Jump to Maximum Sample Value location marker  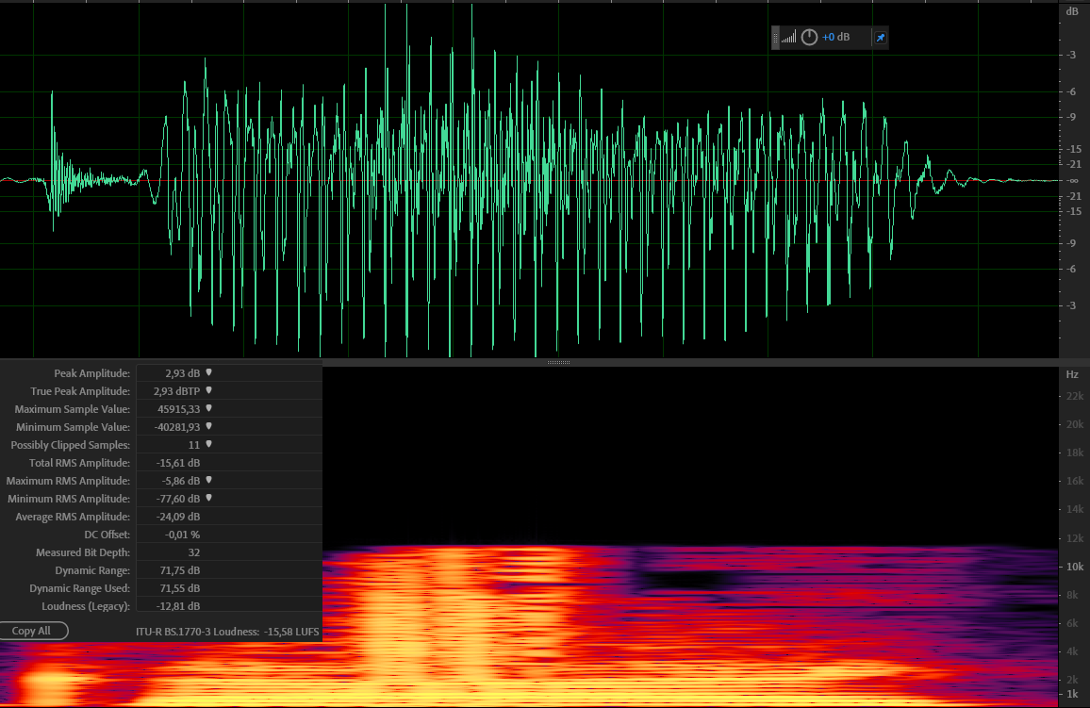[208, 409]
